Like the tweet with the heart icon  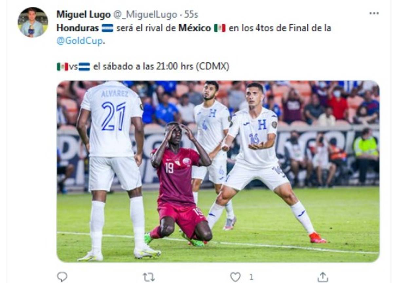click(235, 277)
